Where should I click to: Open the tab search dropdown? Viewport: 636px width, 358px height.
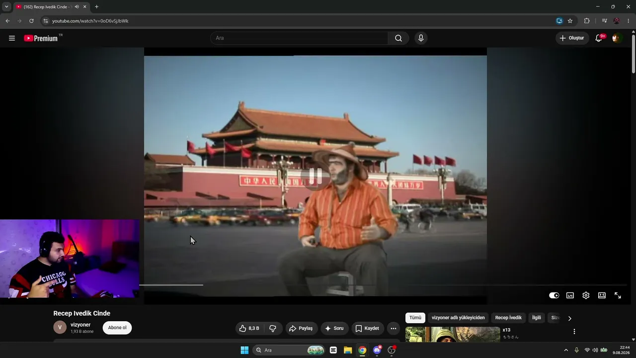pos(6,7)
